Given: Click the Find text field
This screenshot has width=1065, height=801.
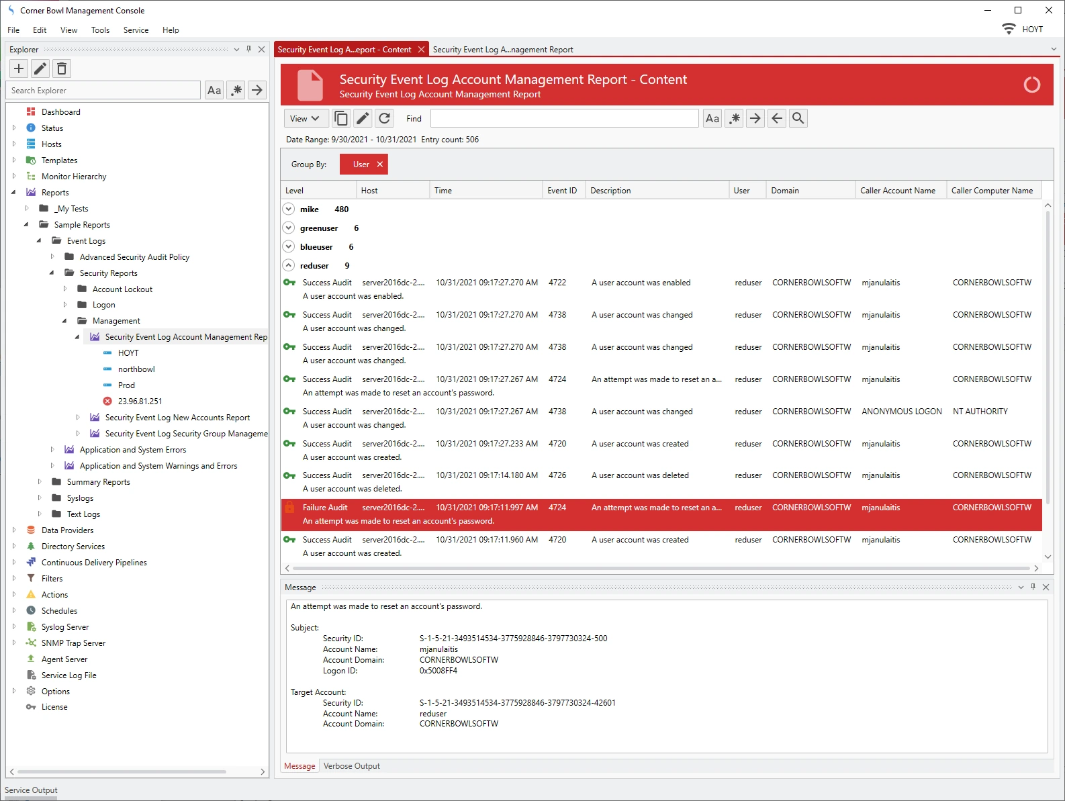Looking at the screenshot, I should pos(564,119).
